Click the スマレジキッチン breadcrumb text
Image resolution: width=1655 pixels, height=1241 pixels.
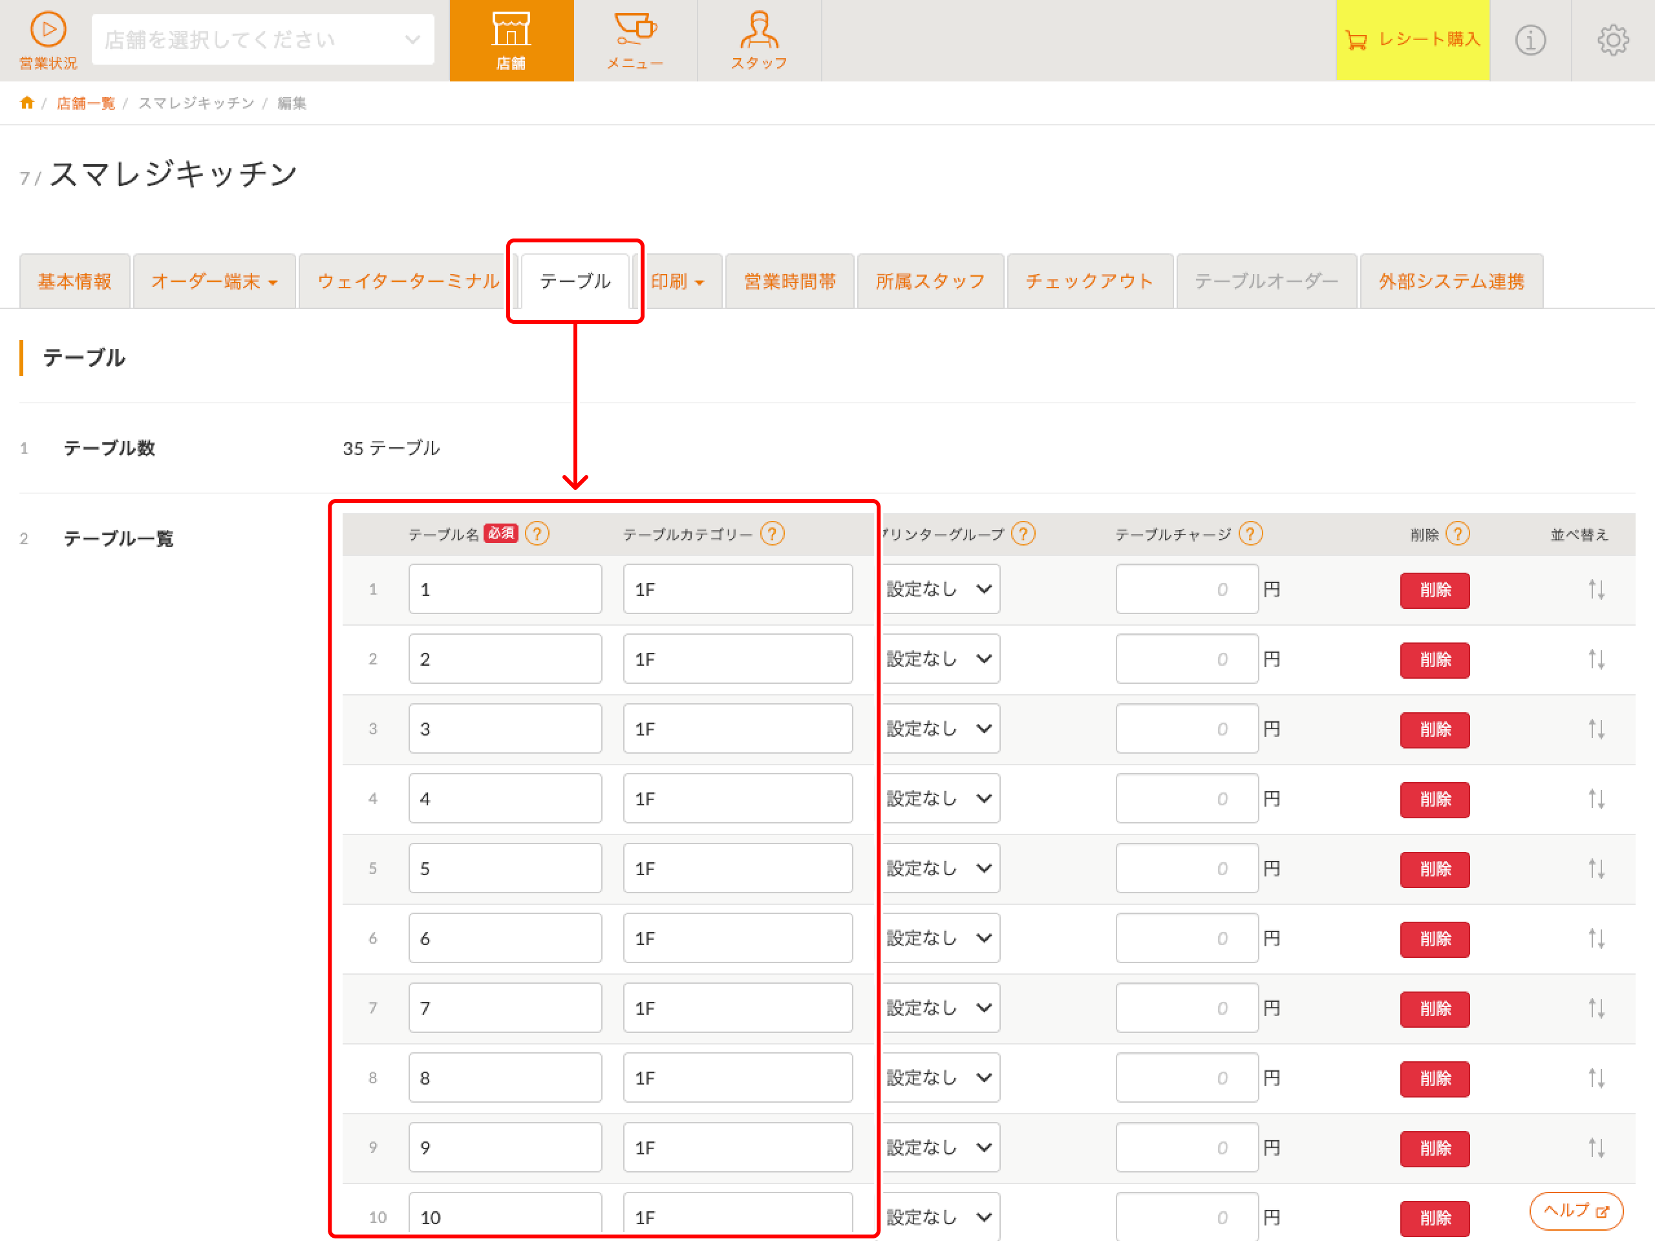coord(197,103)
